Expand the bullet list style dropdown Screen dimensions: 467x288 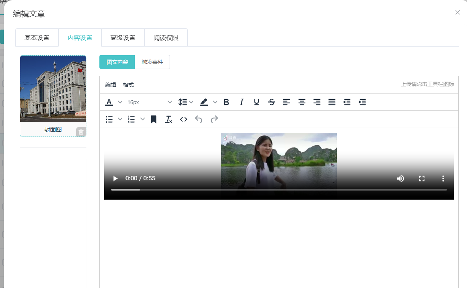120,119
